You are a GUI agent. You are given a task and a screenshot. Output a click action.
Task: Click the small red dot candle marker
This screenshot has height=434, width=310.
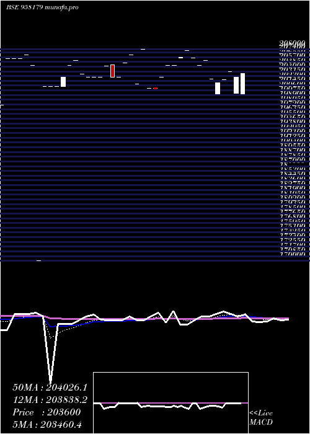point(155,88)
